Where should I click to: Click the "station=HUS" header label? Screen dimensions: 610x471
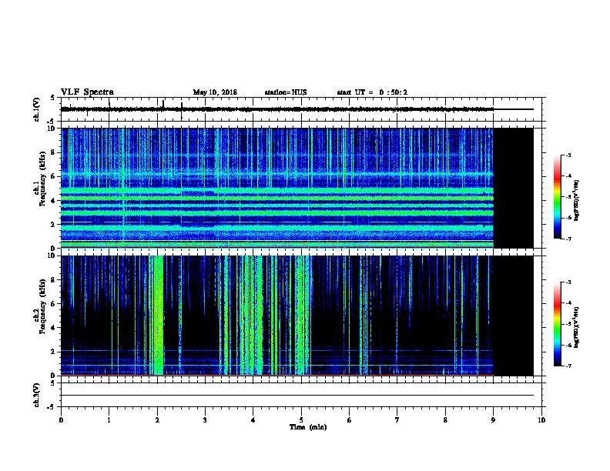coord(286,92)
